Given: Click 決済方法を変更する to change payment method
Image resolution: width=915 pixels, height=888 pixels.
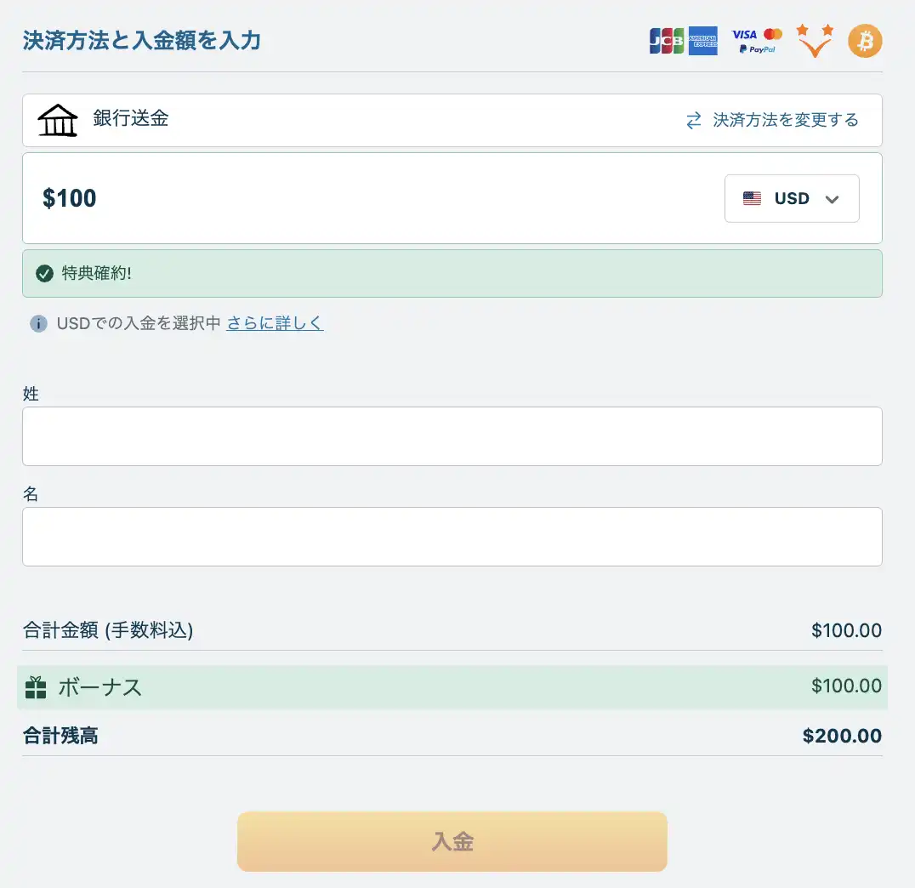Looking at the screenshot, I should [785, 120].
